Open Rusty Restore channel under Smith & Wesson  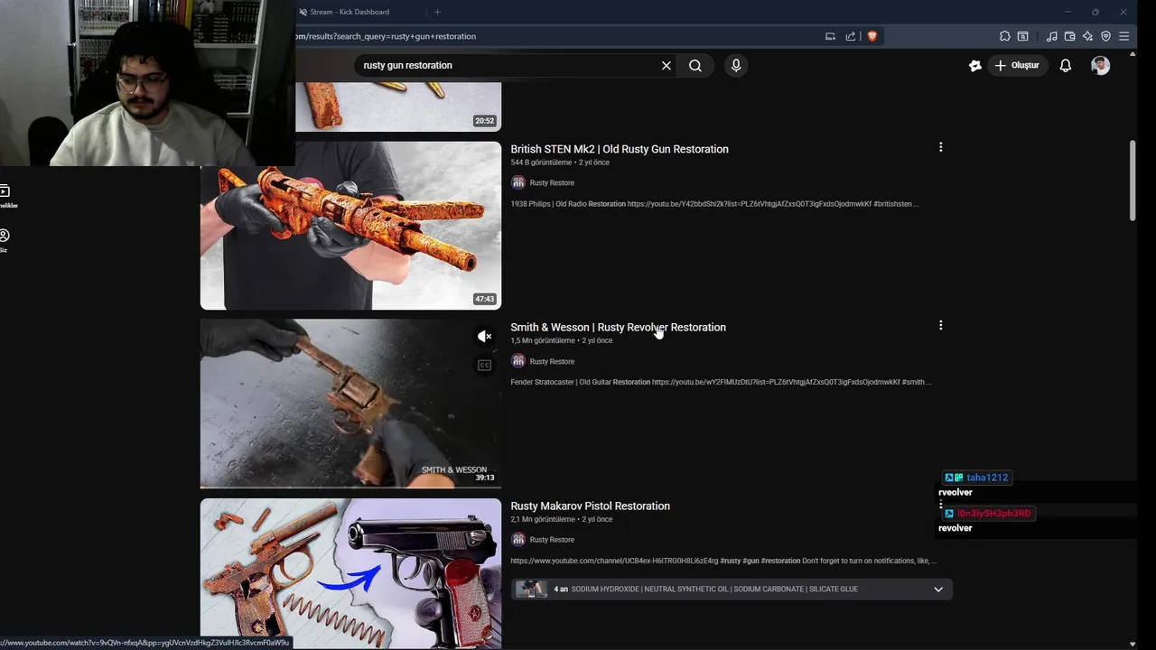(551, 362)
